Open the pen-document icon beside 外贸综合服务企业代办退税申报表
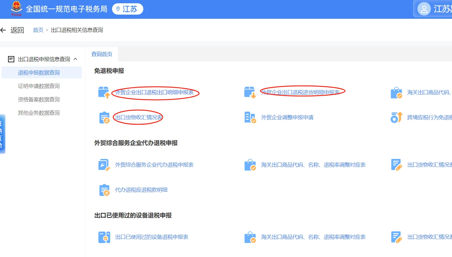The width and height of the screenshot is (452, 257). pyautogui.click(x=103, y=165)
